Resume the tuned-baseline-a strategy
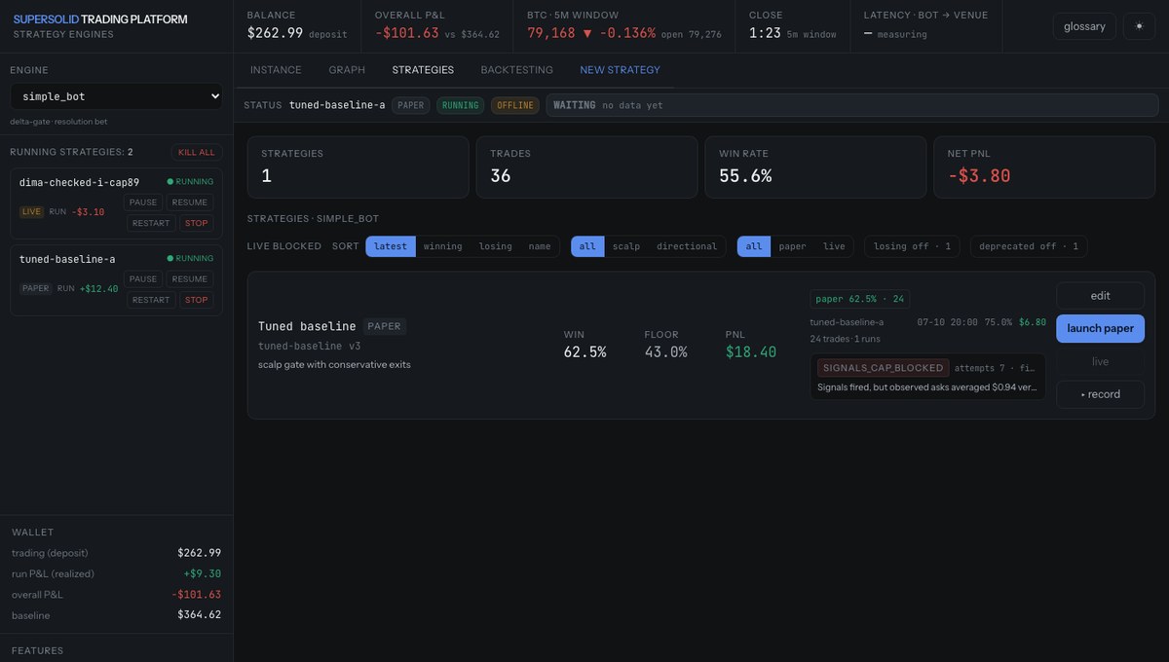This screenshot has height=662, width=1169. [x=190, y=279]
